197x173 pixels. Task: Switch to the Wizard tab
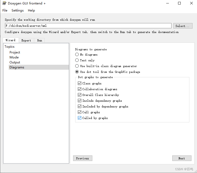click(11, 40)
